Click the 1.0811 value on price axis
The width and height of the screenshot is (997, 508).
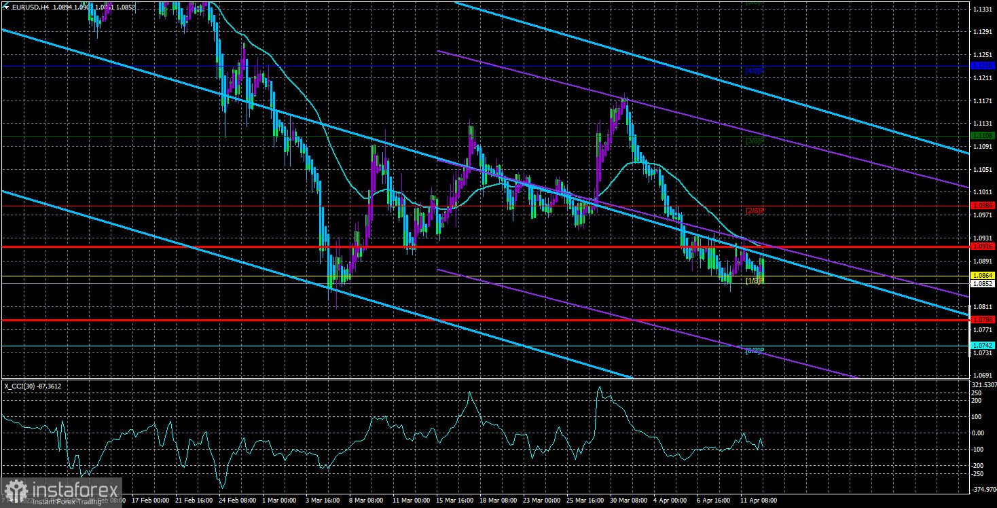[x=983, y=306]
